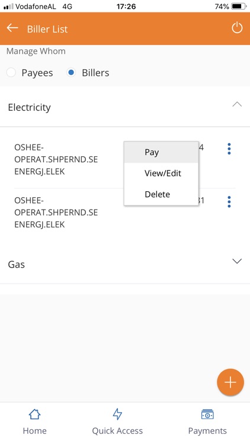Tap the orange plus add button
The width and height of the screenshot is (250, 444).
tap(230, 382)
